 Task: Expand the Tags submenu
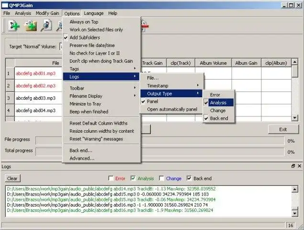tap(101, 69)
